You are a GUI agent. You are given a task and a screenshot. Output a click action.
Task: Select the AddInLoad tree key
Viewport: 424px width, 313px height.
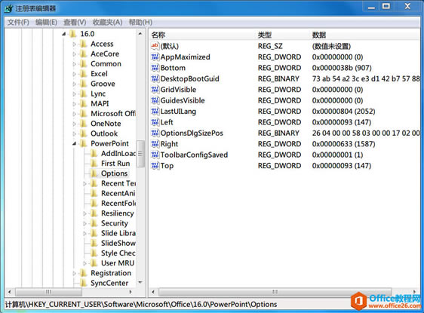click(118, 154)
